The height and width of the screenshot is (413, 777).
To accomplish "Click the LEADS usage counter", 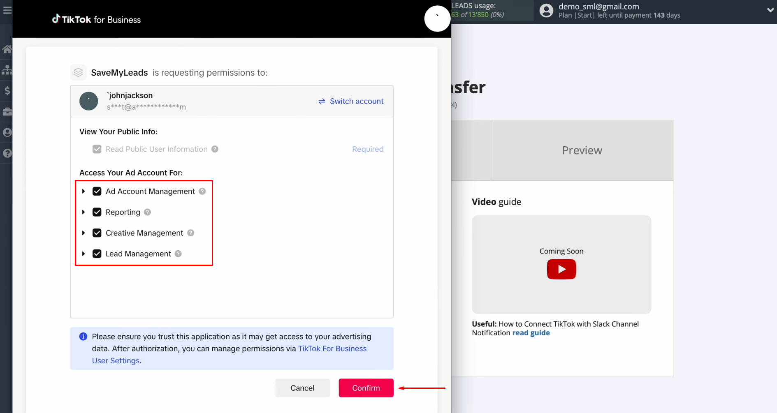I will 478,10.
